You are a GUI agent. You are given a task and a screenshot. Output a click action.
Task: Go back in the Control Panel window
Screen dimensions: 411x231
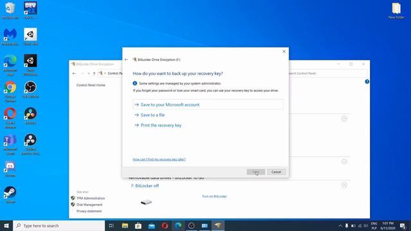pos(74,73)
